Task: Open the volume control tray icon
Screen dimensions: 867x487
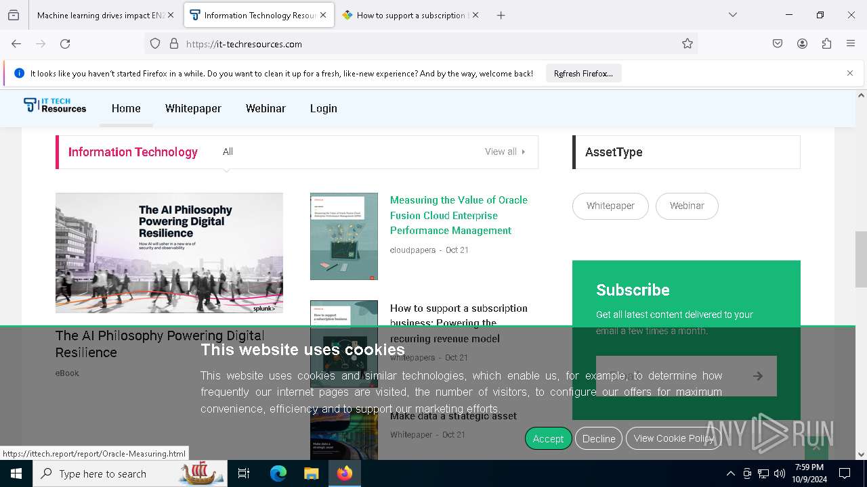Action: [780, 473]
